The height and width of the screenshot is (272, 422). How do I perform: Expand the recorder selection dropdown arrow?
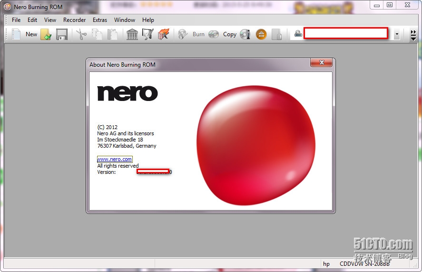[397, 34]
